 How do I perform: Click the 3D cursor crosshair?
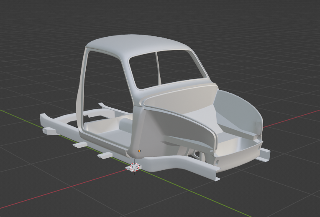[134, 167]
